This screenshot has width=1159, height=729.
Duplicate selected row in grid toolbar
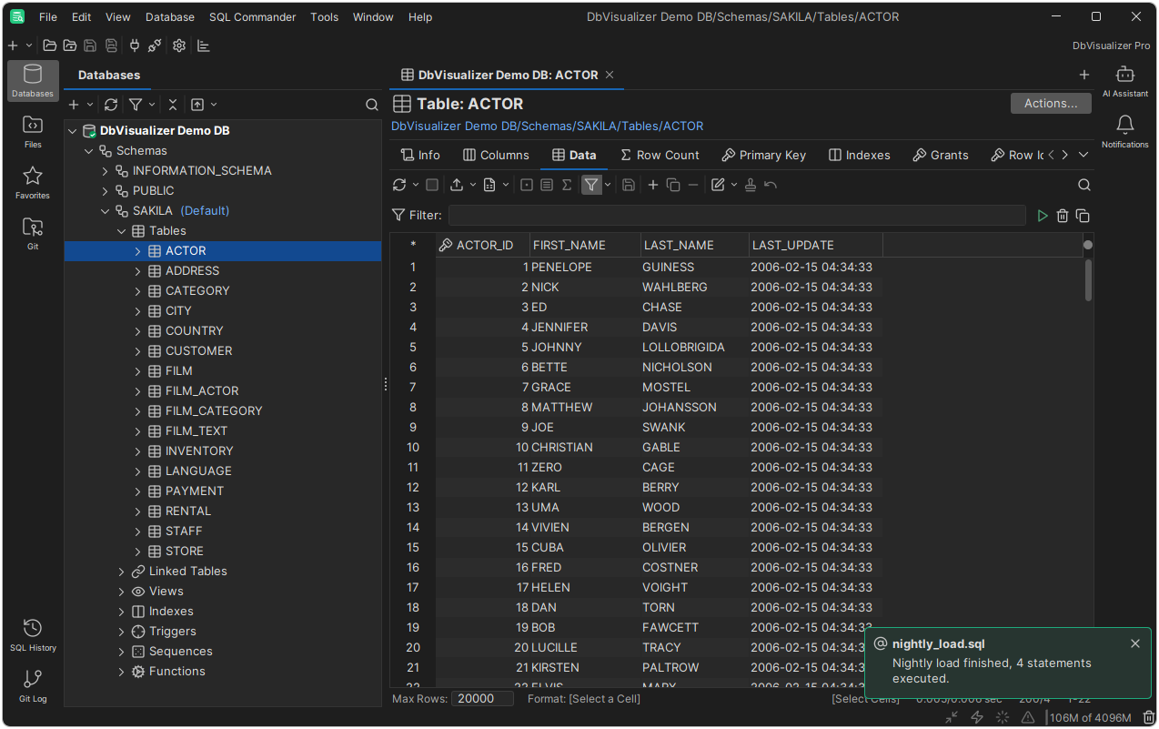tap(673, 185)
